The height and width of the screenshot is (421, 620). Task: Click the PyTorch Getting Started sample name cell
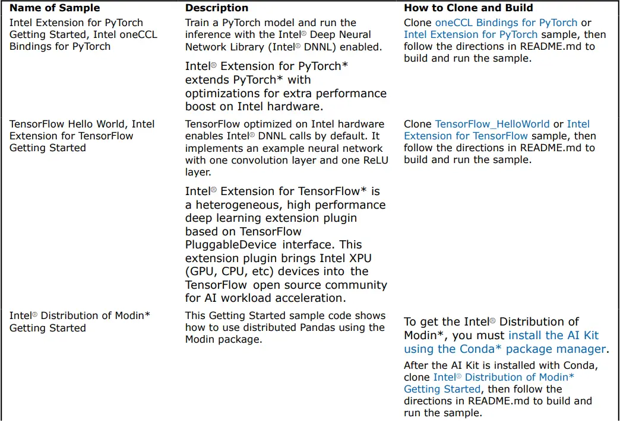[x=83, y=34]
